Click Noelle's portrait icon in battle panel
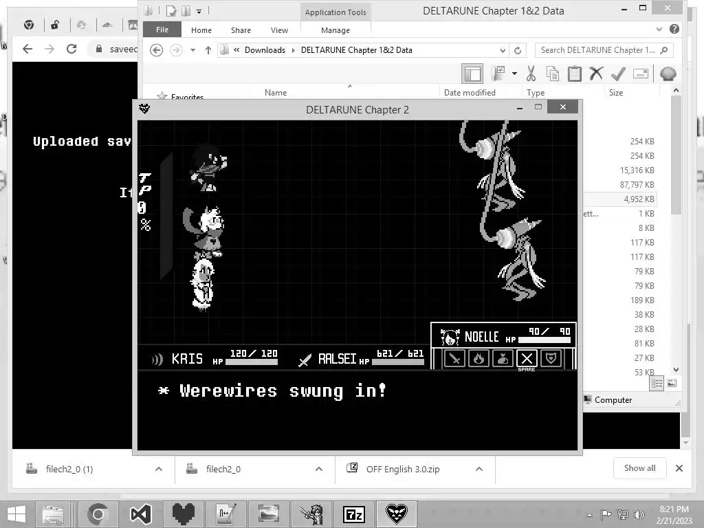Viewport: 704px width, 528px height. 450,337
